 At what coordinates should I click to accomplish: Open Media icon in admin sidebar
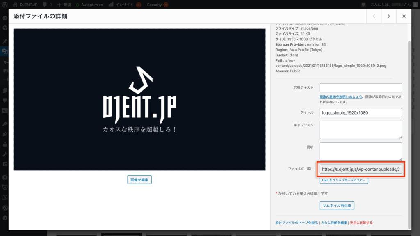(5, 51)
